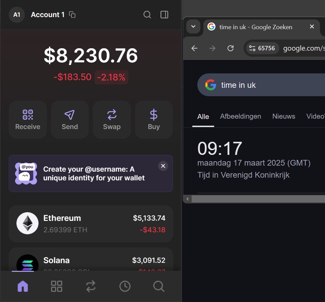325x302 pixels.
Task: Open the Ethereum token row
Action: click(x=91, y=224)
